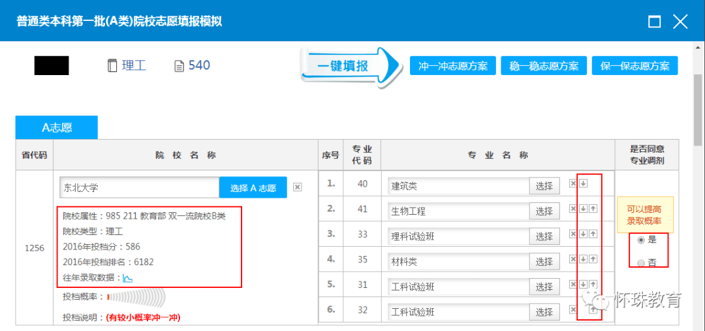Click 选择 next to 建筑类
The height and width of the screenshot is (331, 705).
click(544, 185)
